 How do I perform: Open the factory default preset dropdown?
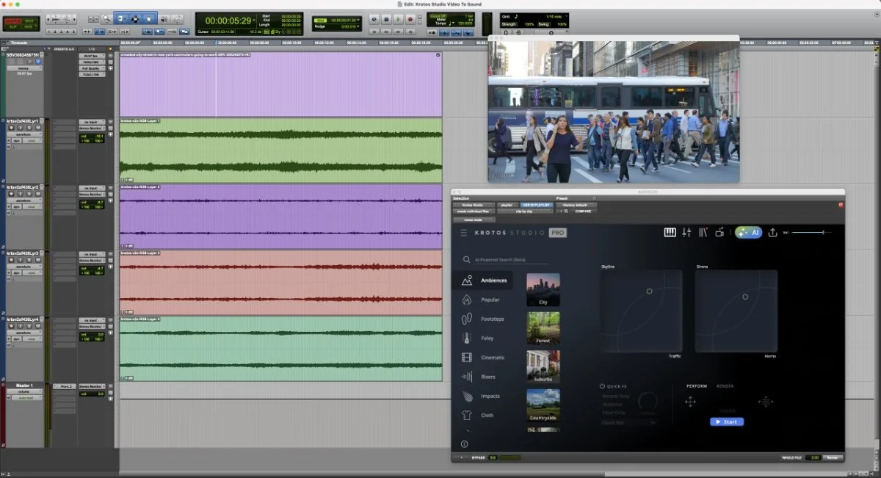pos(576,205)
